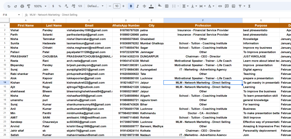Open the zoom 100% dropdown
Viewport: 291px width, 139px height.
[x=40, y=6]
